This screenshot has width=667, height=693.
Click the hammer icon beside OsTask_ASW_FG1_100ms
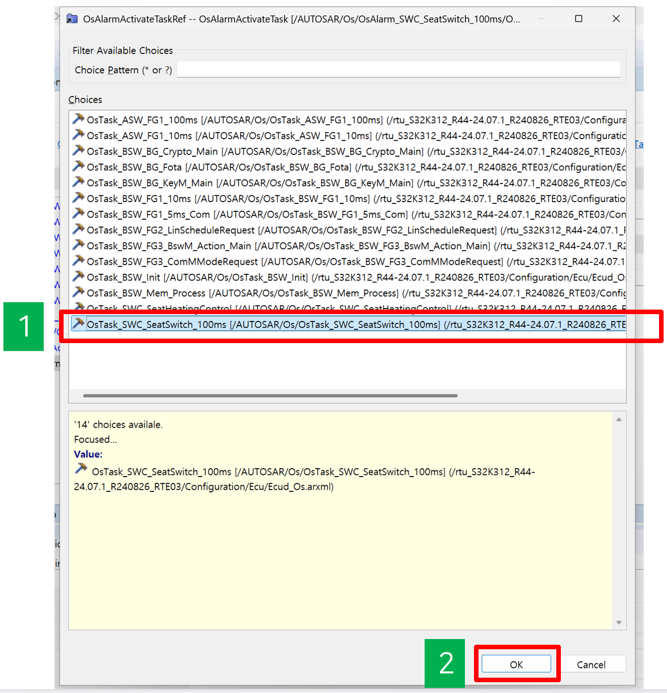78,119
